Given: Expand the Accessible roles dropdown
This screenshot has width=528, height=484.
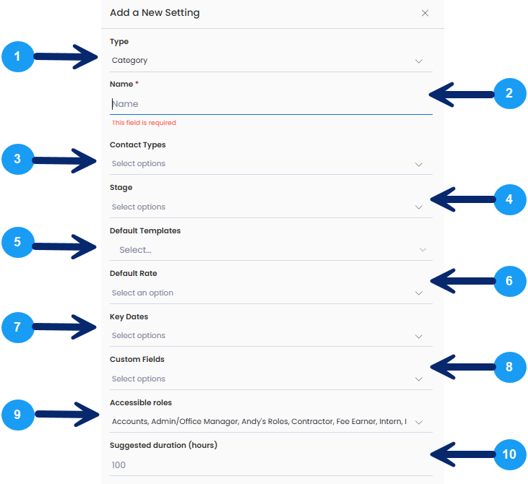Looking at the screenshot, I should click(x=271, y=422).
